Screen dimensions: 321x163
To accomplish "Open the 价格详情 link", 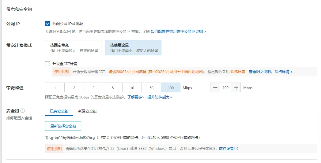I will coord(283,72).
